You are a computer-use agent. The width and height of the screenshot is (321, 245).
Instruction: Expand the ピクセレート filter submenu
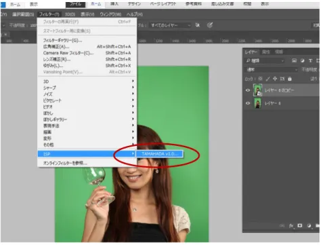tap(87, 100)
